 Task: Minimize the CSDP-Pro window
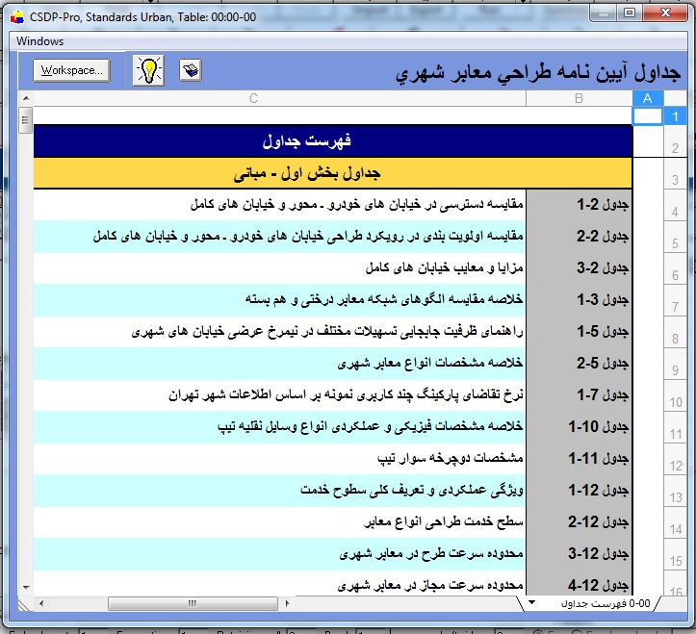[604, 13]
